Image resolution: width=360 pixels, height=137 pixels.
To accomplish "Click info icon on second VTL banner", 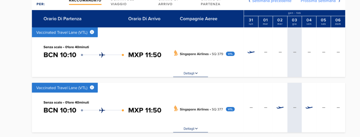I will pyautogui.click(x=92, y=87).
